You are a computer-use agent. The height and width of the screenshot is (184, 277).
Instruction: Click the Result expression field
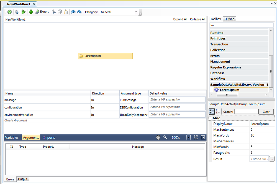tap(259, 159)
